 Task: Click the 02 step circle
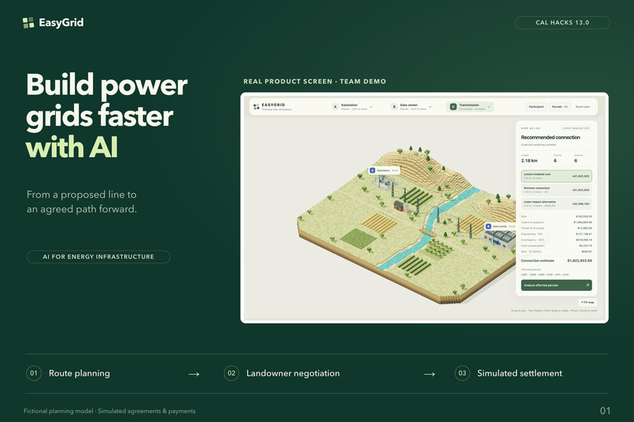pos(231,373)
